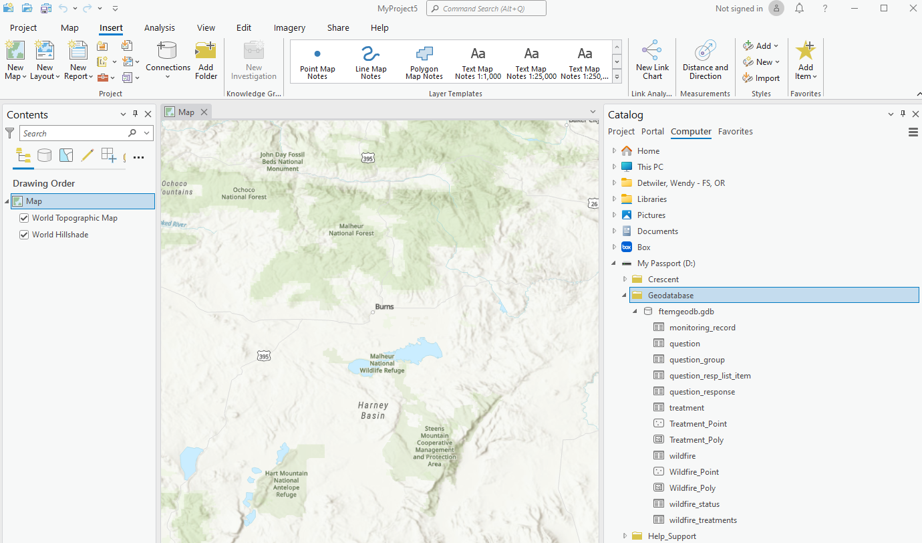The image size is (922, 543).
Task: Click Add Item favorites star icon
Action: (x=806, y=51)
